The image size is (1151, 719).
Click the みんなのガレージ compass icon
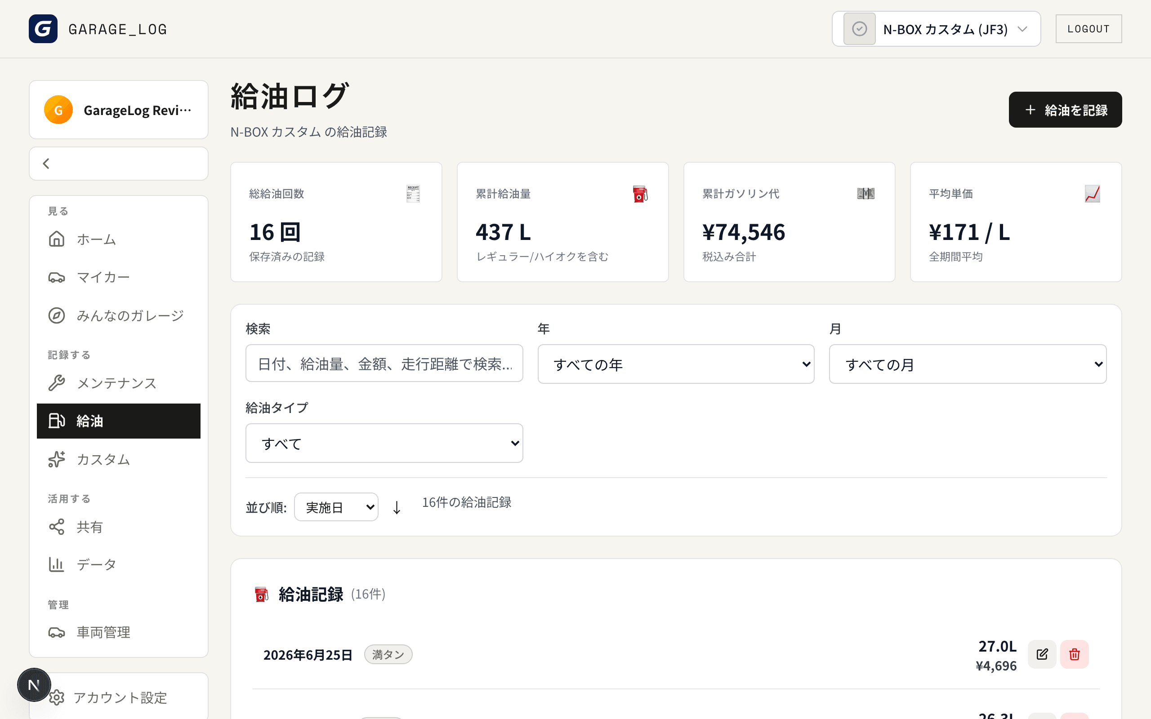(57, 315)
